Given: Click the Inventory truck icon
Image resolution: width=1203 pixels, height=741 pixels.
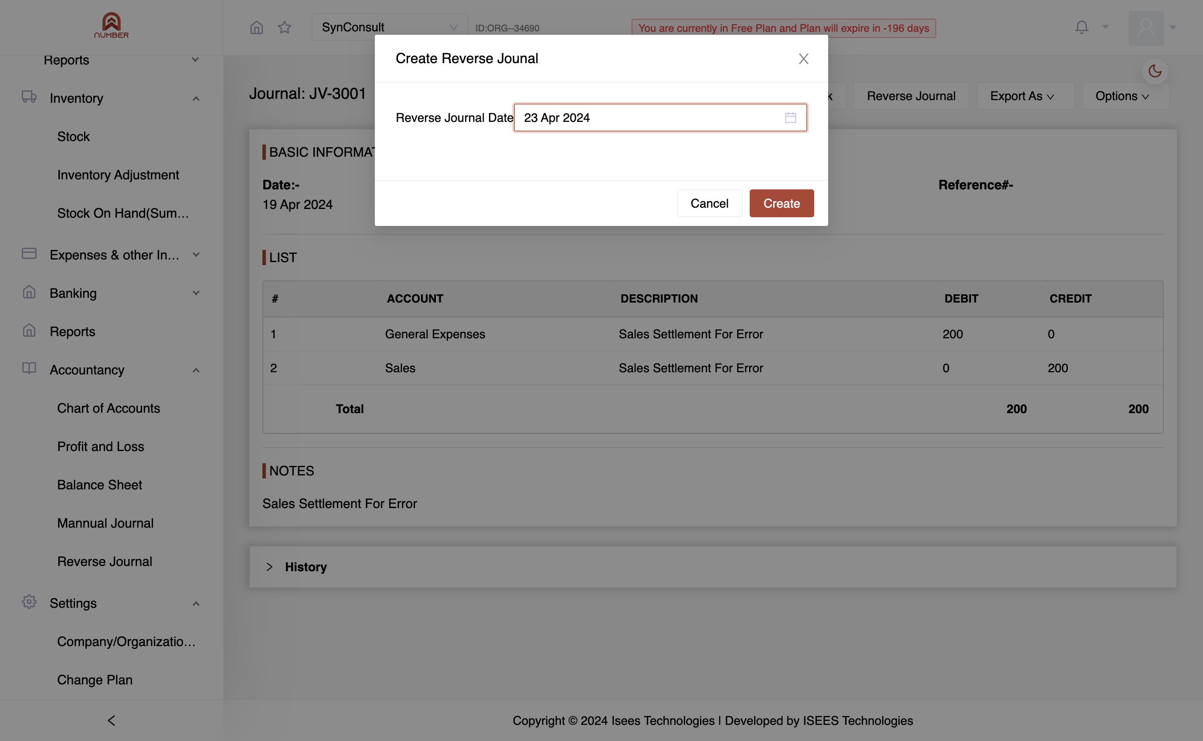Looking at the screenshot, I should (x=29, y=97).
